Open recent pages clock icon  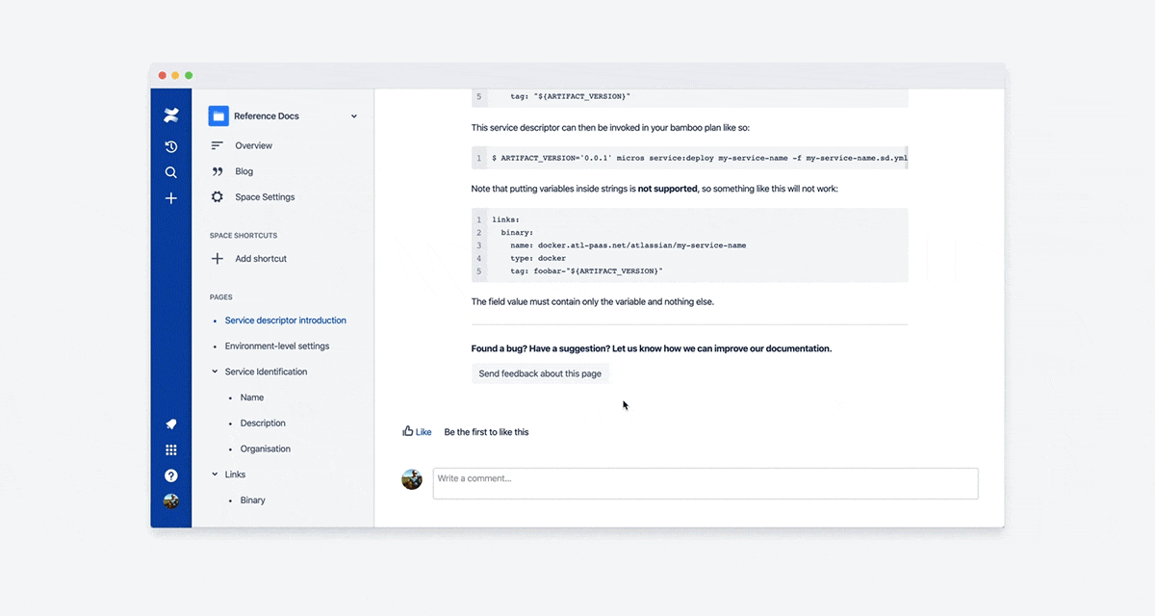tap(171, 146)
